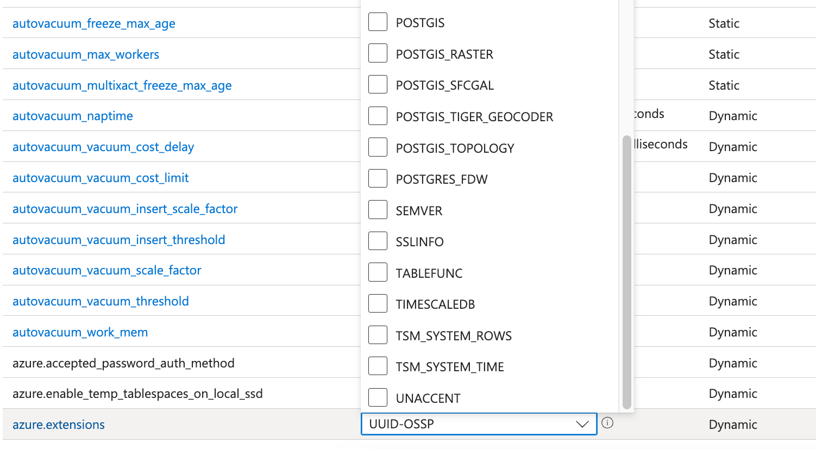Click the azure.extensions parameter link
This screenshot has height=449, width=816.
[59, 425]
